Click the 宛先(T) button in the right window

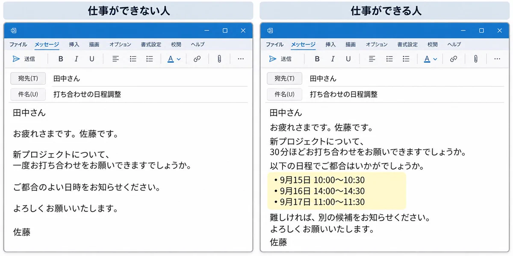click(x=285, y=79)
